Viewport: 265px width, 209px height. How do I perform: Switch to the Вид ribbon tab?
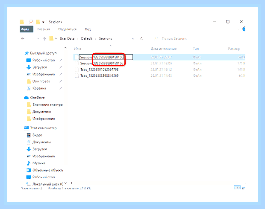point(88,29)
